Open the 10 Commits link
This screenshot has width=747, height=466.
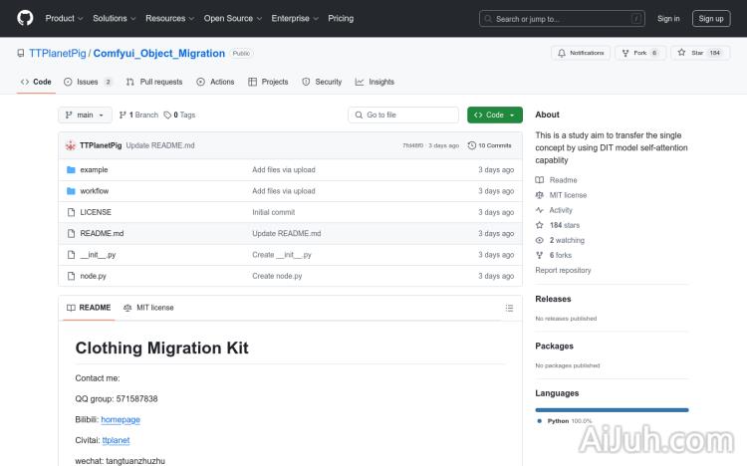tap(490, 145)
